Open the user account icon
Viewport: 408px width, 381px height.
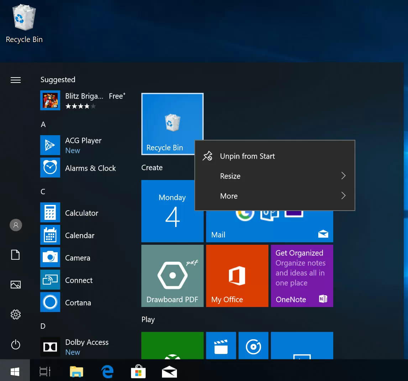pyautogui.click(x=15, y=225)
